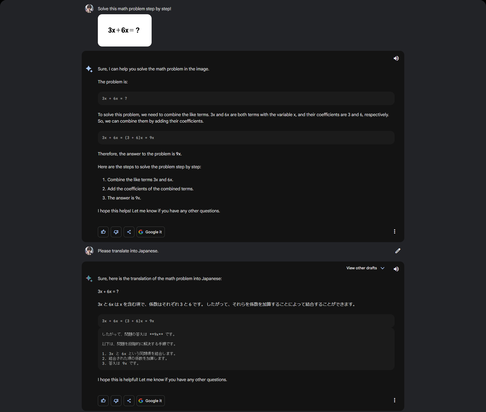Share the Japanese translation response
The image size is (486, 412).
[x=129, y=401]
